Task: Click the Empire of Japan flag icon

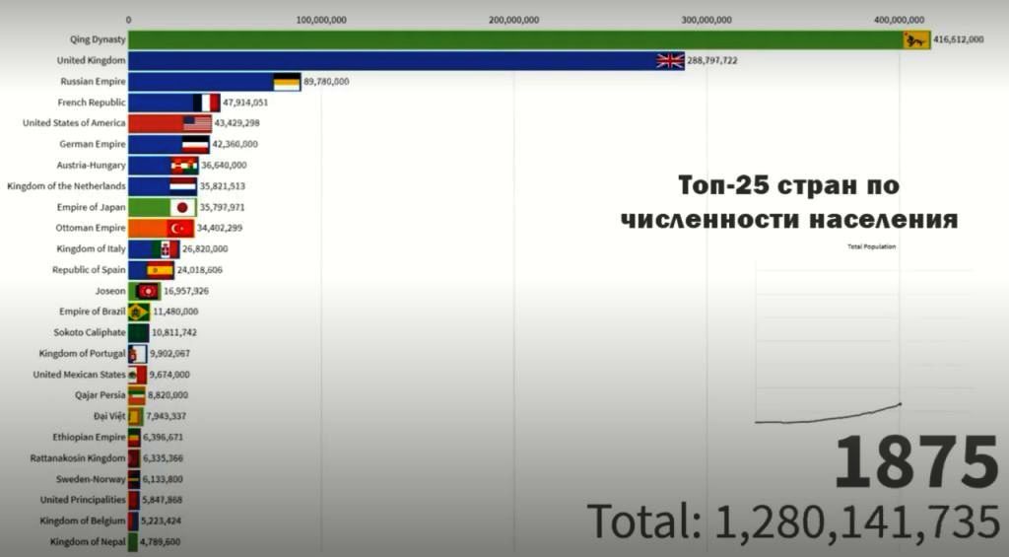Action: tap(182, 207)
